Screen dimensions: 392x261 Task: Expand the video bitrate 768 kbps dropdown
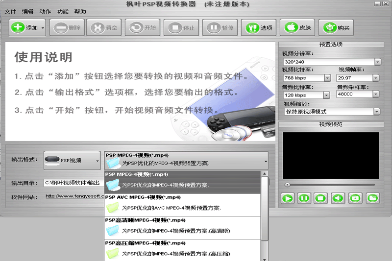click(327, 78)
